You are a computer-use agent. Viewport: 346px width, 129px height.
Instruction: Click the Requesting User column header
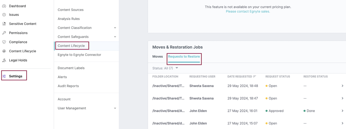tap(202, 77)
